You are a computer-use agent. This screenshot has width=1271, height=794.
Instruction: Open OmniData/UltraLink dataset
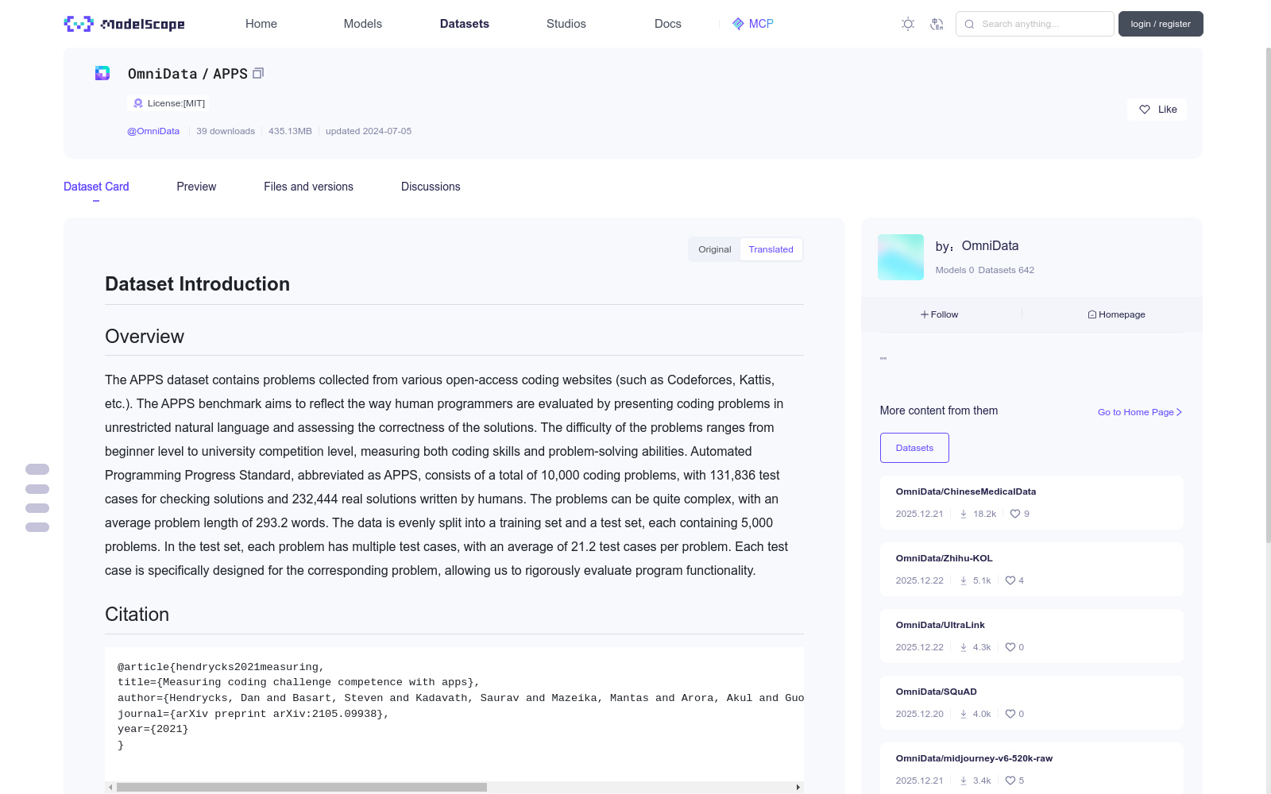pyautogui.click(x=941, y=625)
